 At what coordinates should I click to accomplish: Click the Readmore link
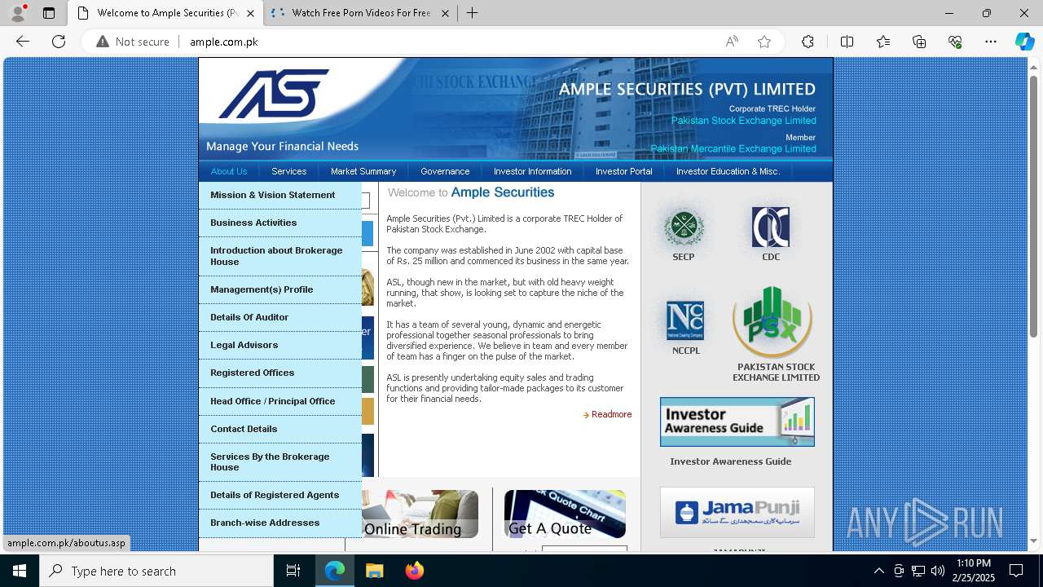coord(611,415)
